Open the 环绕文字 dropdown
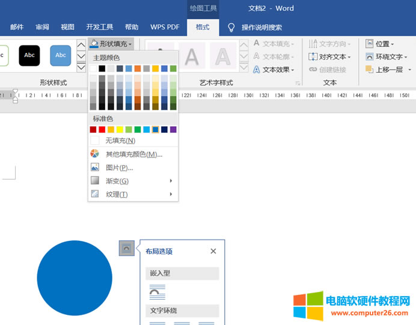Screen dimensions: 416x325 coord(387,56)
